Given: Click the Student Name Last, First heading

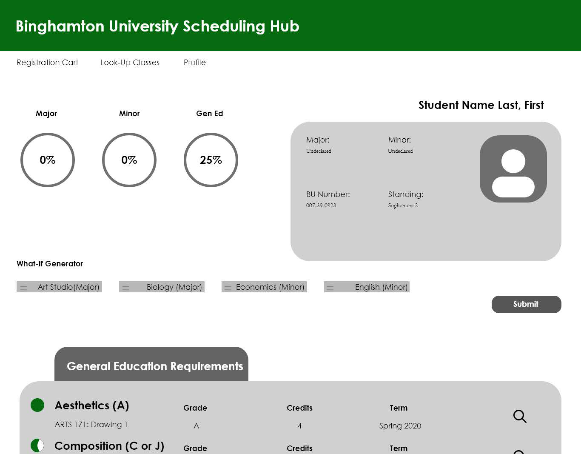Looking at the screenshot, I should point(481,105).
